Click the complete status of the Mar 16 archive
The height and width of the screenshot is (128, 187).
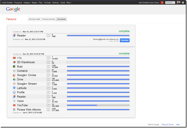(124, 31)
